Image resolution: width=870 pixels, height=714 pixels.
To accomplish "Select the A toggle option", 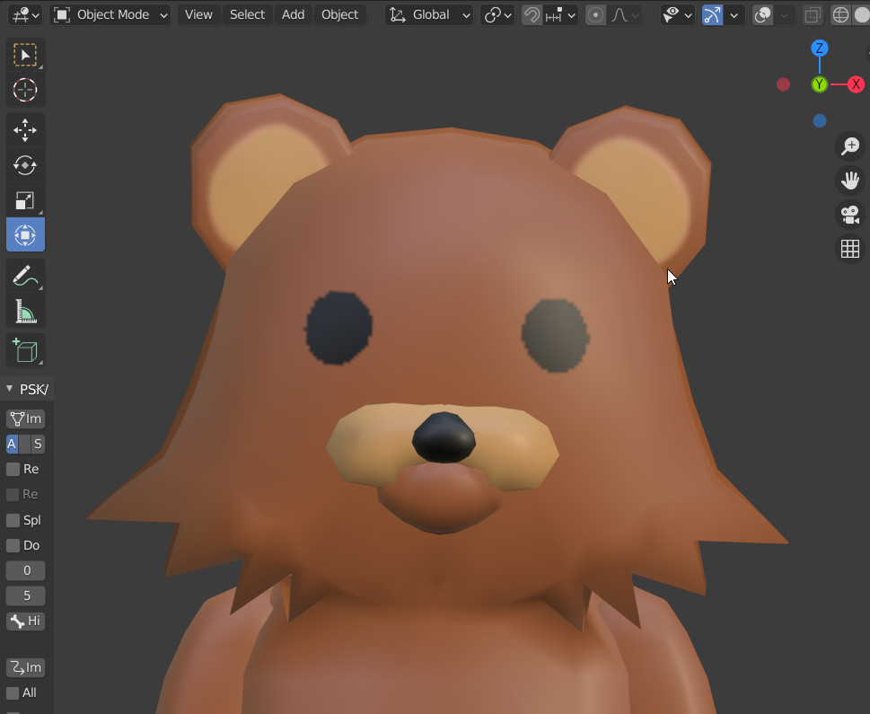I will tap(12, 444).
